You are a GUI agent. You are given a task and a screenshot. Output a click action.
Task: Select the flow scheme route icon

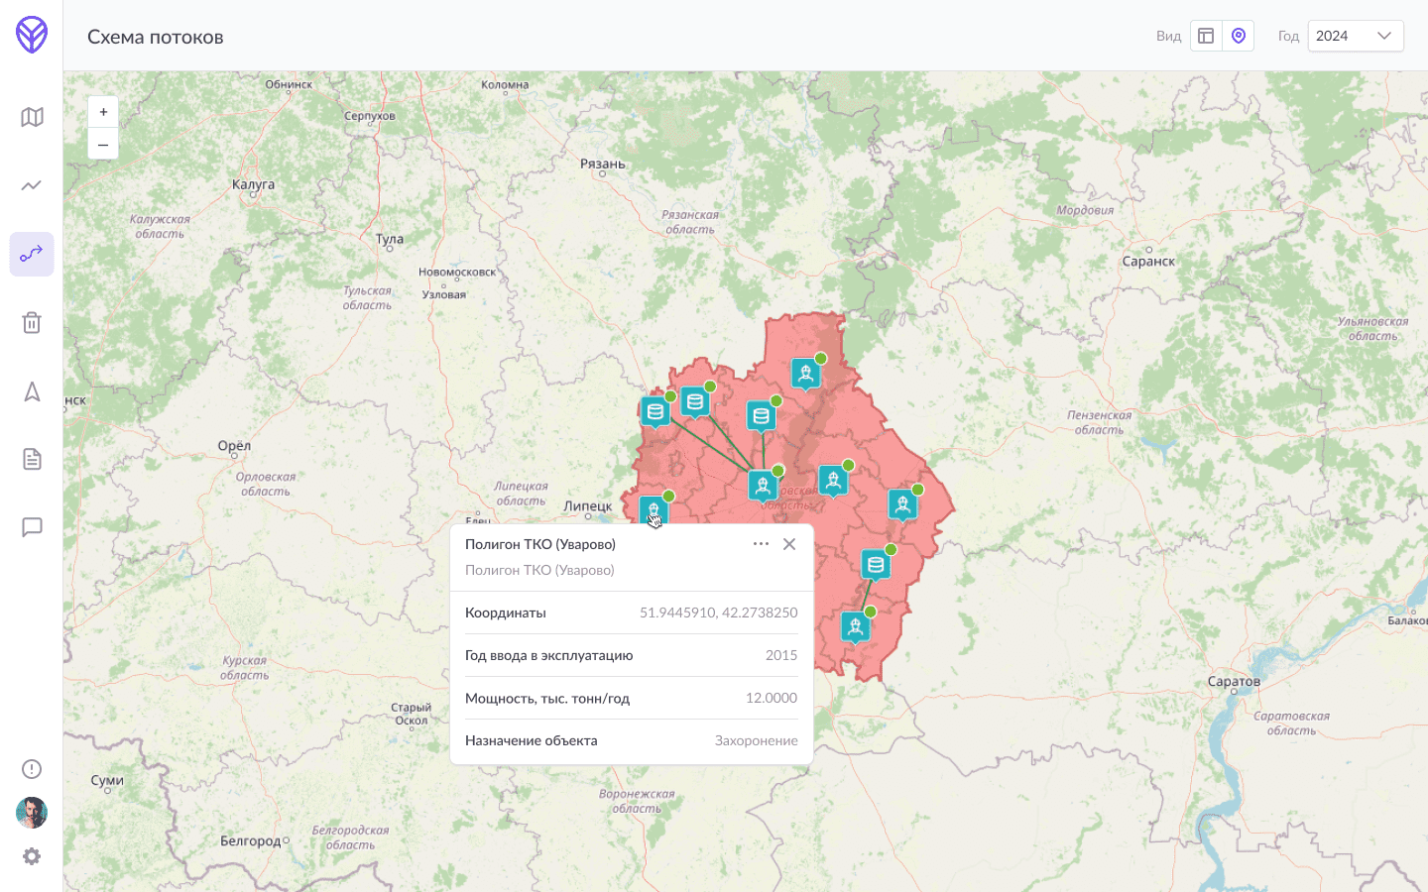click(32, 254)
